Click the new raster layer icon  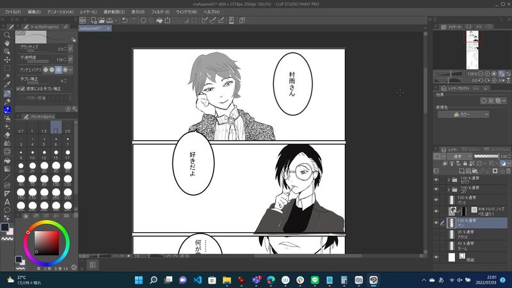tap(461, 171)
